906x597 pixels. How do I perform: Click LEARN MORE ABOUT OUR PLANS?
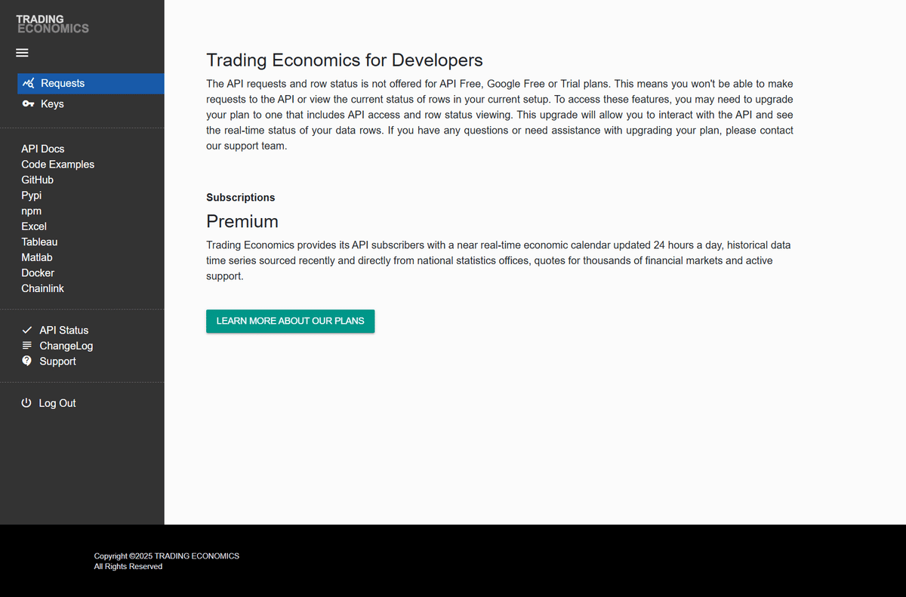point(290,321)
